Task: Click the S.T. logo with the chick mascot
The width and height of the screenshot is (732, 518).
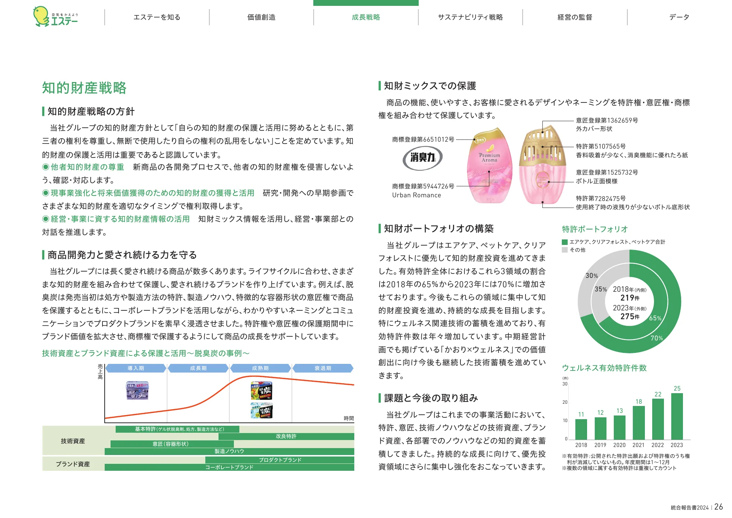Action: tap(55, 16)
